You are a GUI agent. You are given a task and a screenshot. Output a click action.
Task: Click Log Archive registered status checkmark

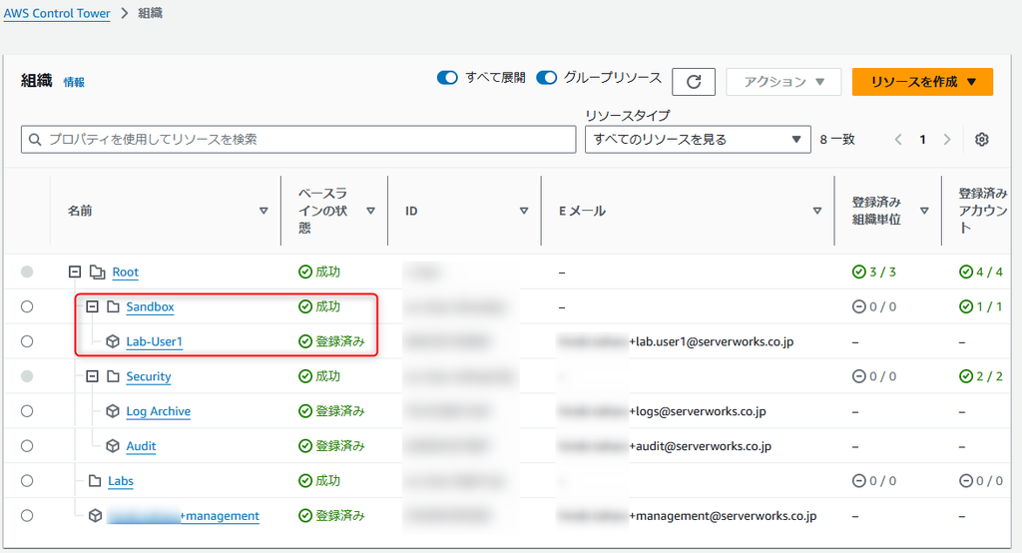point(305,411)
